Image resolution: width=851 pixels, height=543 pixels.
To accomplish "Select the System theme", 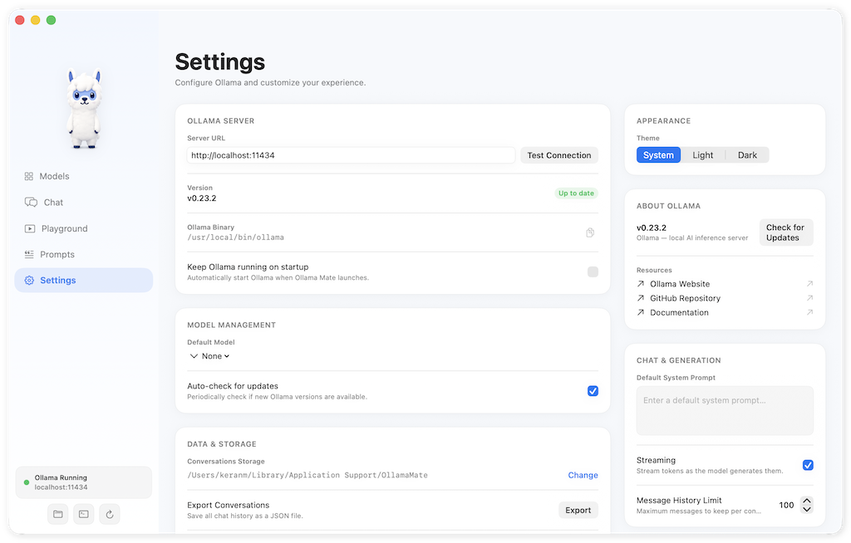I will [658, 155].
